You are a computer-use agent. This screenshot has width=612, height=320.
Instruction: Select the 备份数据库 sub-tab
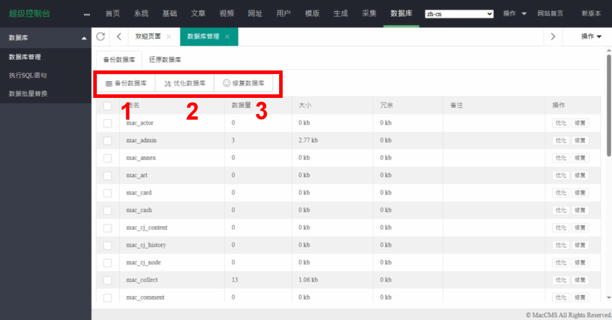(119, 60)
